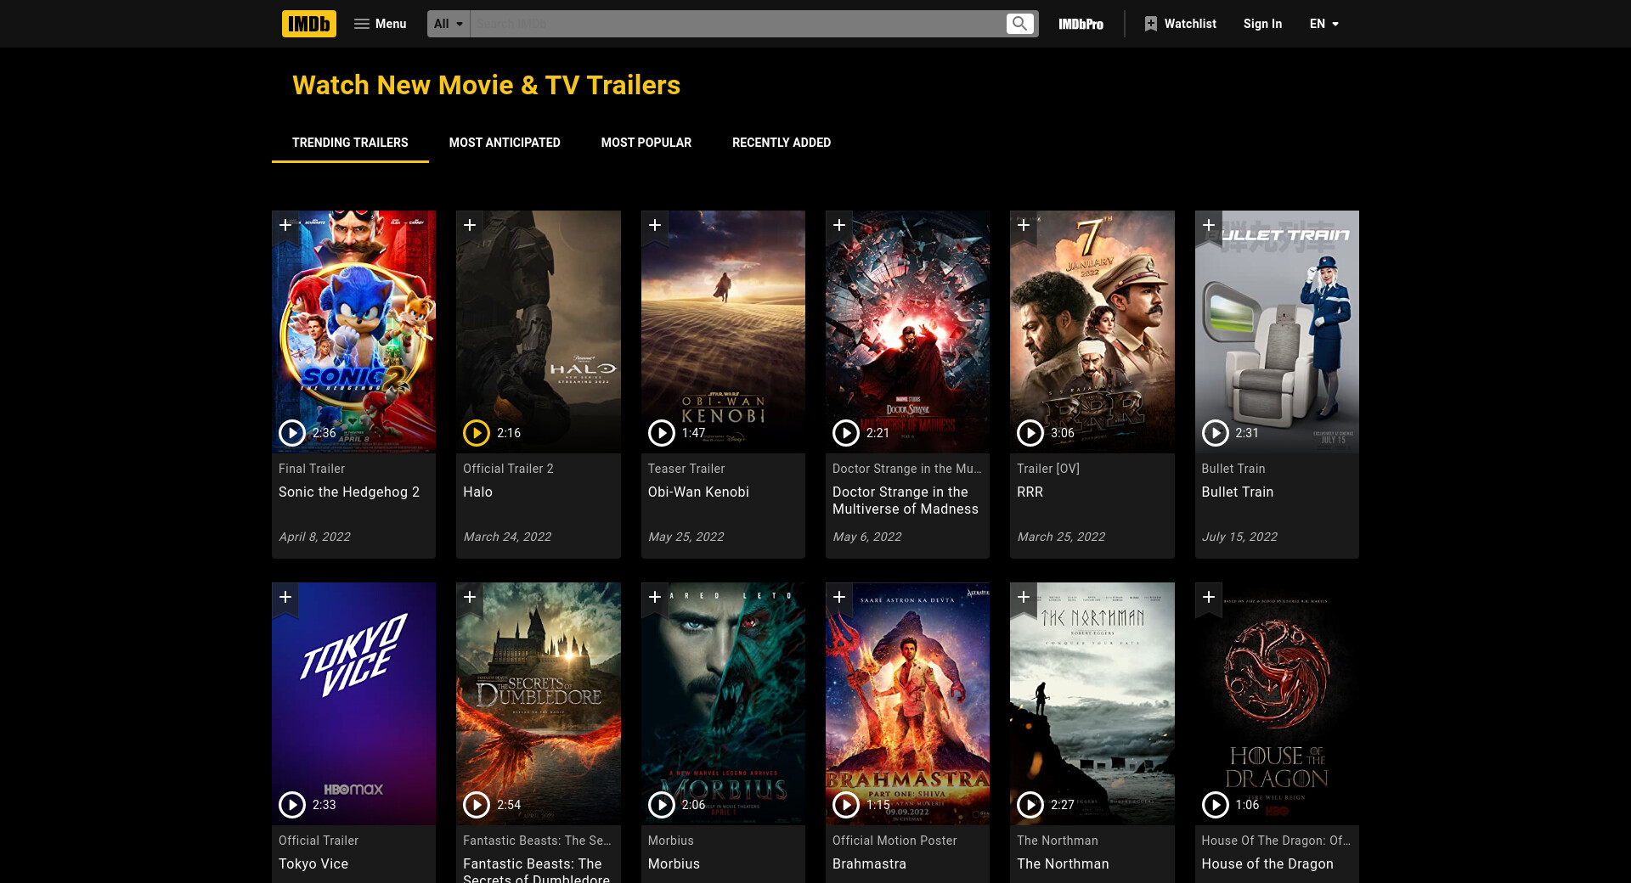Screen dimensions: 1631x883
Task: Switch to Recently Added tab
Action: [x=781, y=143]
